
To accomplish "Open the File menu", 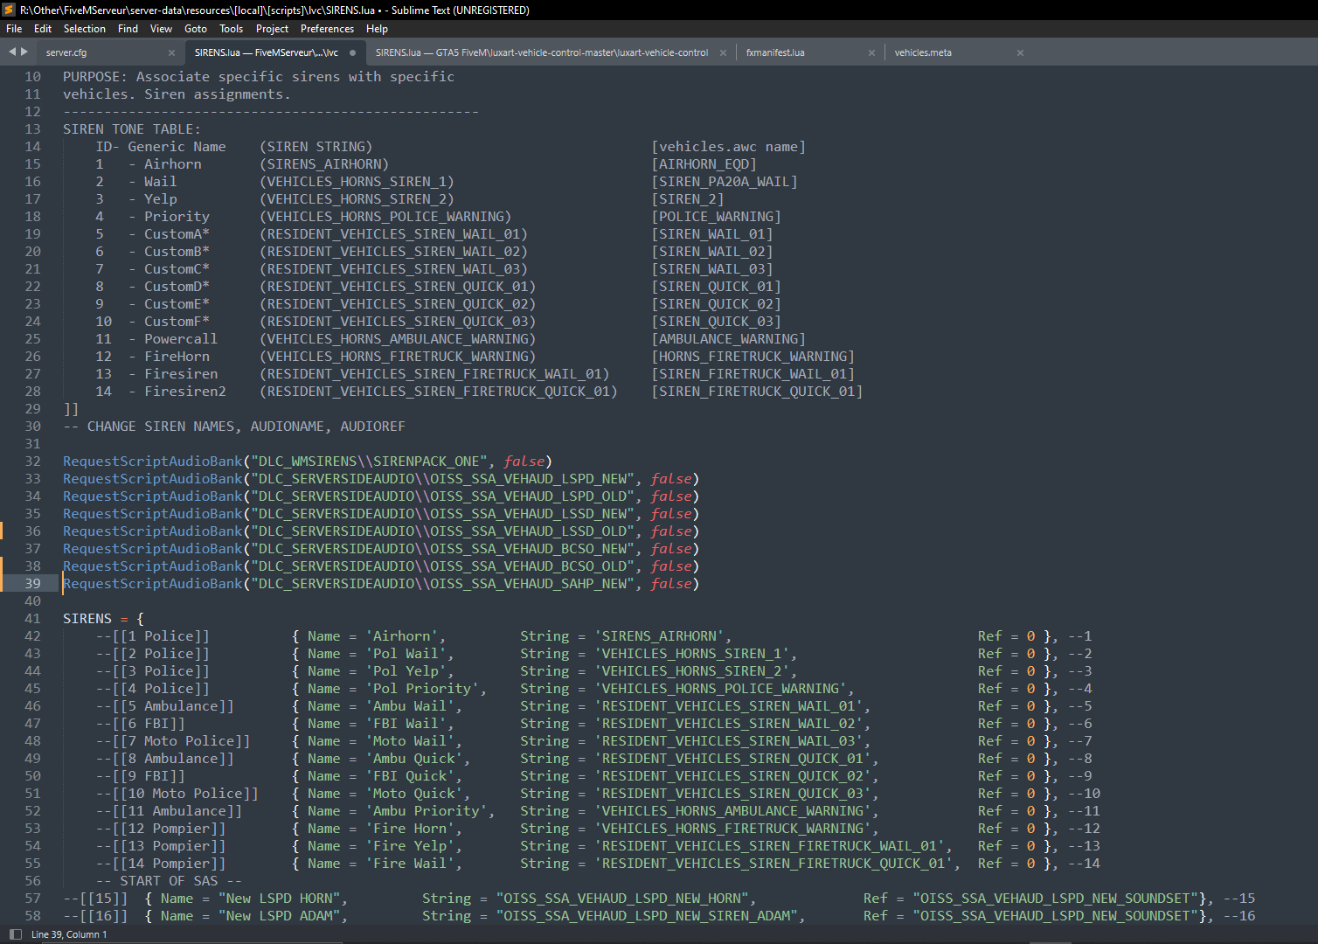I will 14,28.
